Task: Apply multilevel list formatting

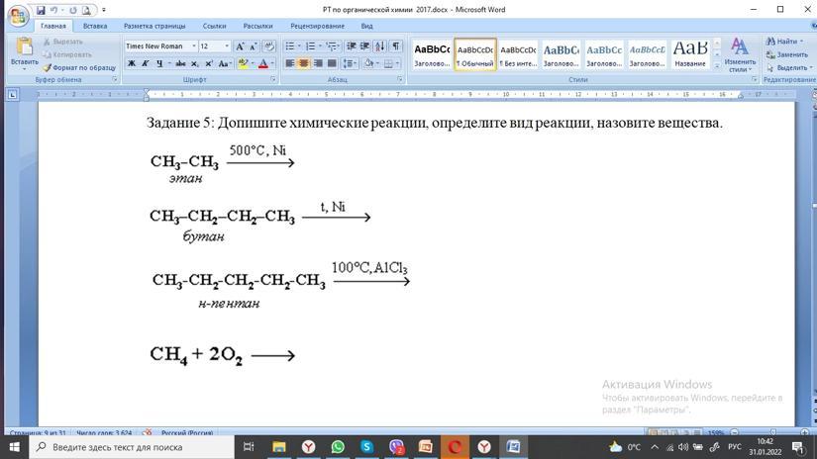Action: point(333,46)
